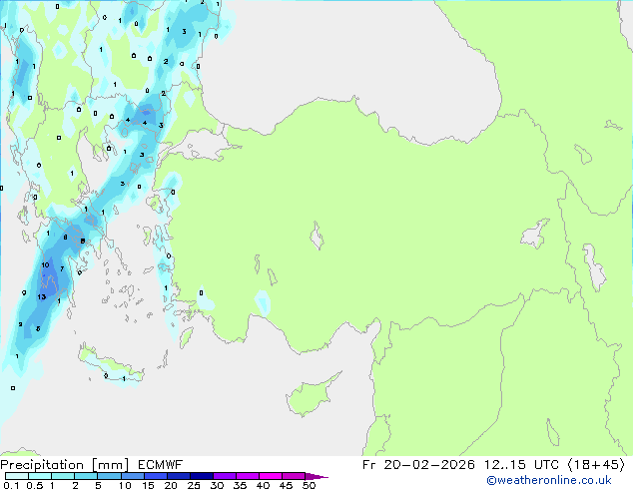Click the '12..15 UTC' time range

(x=521, y=465)
